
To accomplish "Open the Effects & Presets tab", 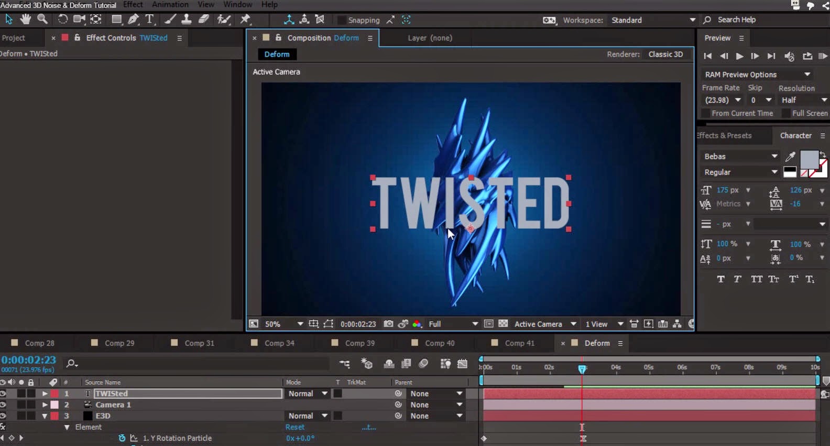I will click(x=724, y=135).
